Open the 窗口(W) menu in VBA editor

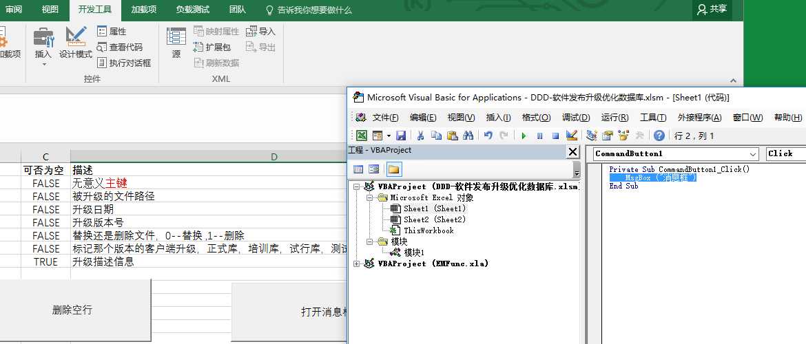[748, 117]
